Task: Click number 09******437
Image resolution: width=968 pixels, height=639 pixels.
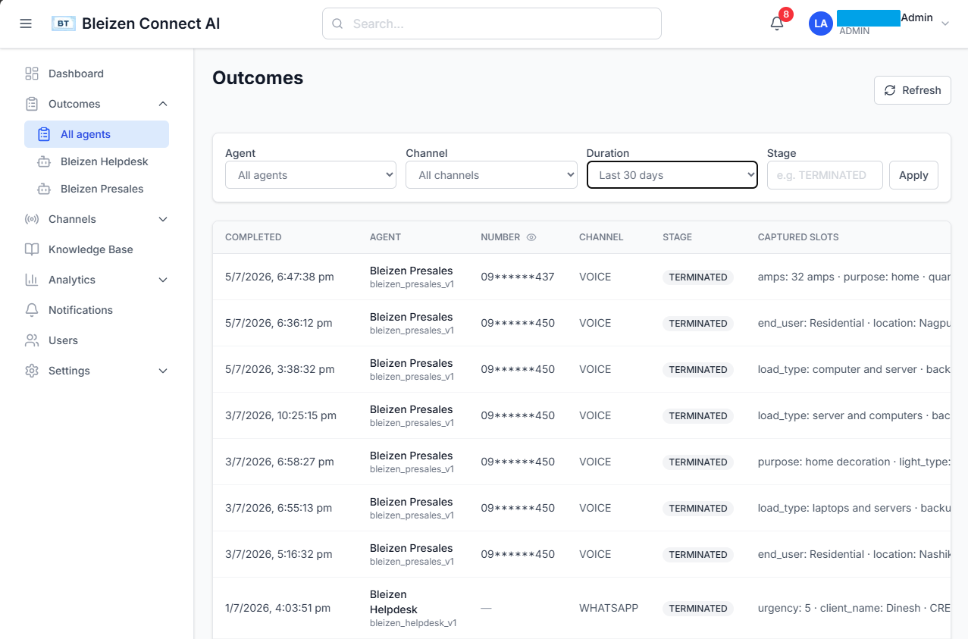Action: point(518,277)
